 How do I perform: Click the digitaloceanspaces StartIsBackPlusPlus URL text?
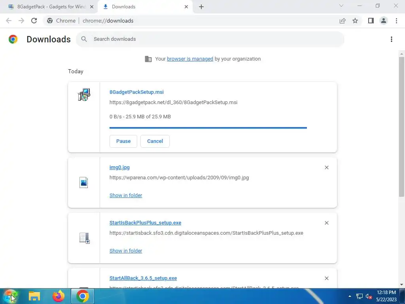click(206, 233)
